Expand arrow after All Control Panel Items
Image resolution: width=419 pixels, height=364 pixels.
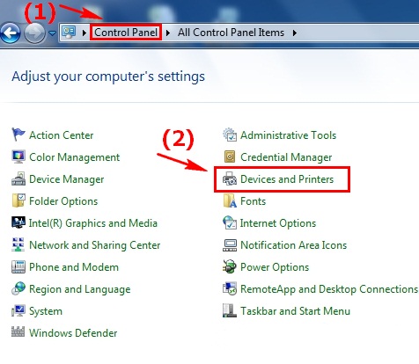(295, 33)
